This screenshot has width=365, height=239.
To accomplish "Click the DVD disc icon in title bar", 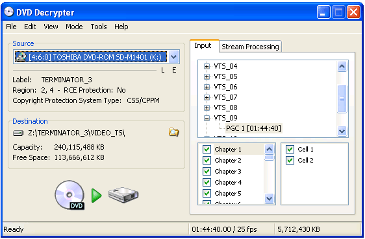I will point(9,12).
